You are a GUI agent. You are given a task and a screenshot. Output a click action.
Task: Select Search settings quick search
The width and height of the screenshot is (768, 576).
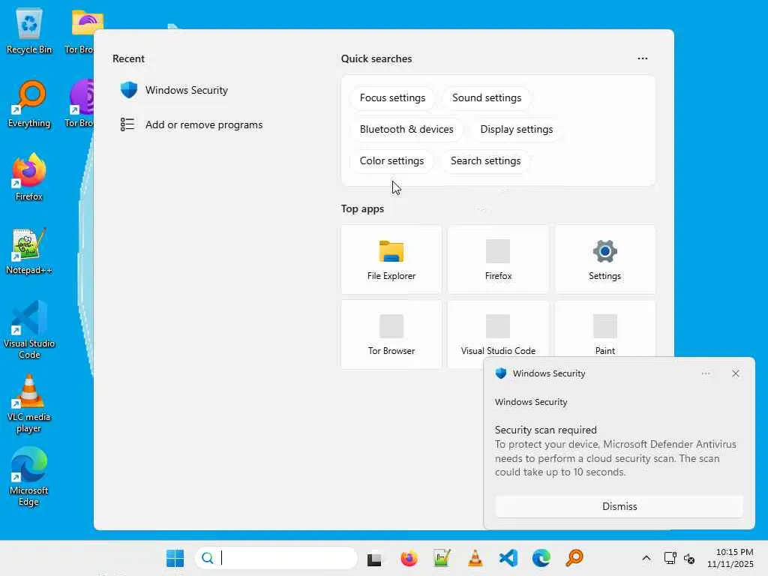coord(485,160)
